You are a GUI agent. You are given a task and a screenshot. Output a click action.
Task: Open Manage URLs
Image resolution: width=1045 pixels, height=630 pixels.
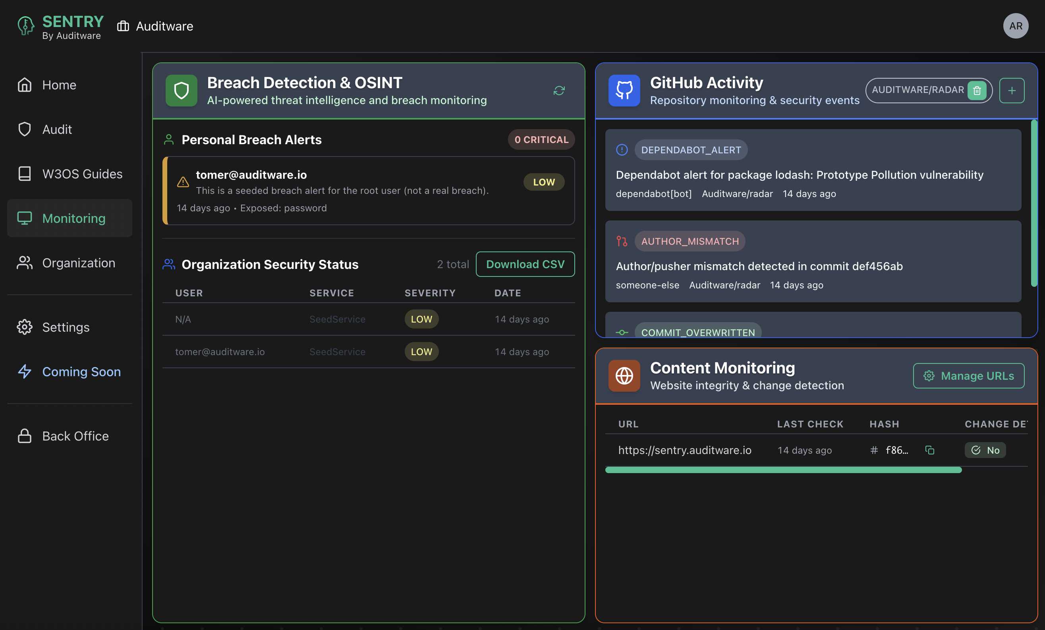969,375
